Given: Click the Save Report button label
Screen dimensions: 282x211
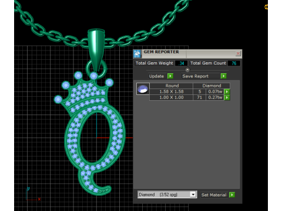Looking at the screenshot, I should [201, 76].
